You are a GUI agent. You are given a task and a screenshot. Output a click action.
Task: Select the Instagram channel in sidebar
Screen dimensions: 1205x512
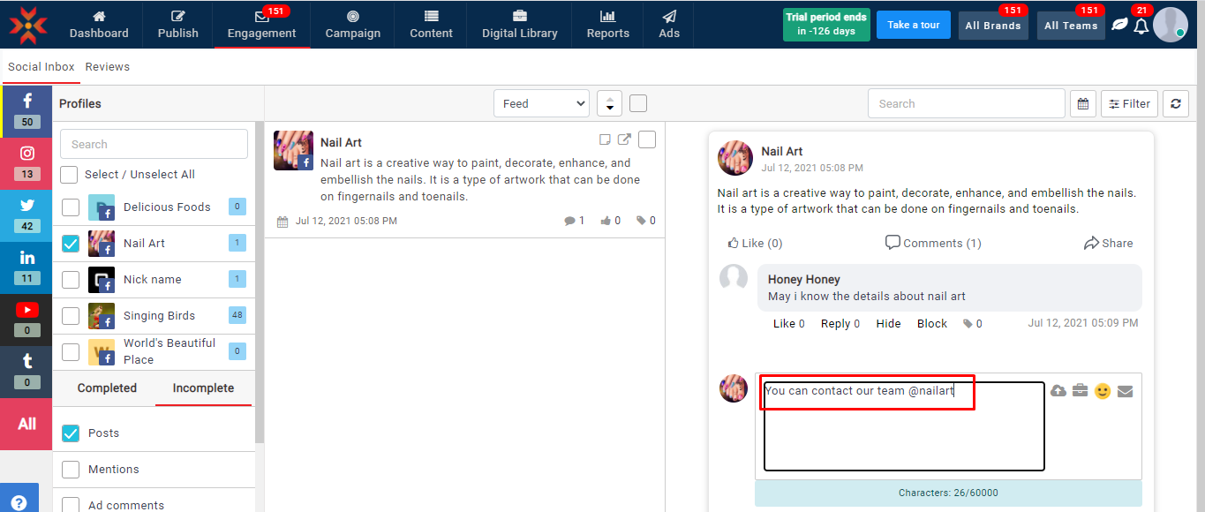(x=27, y=160)
